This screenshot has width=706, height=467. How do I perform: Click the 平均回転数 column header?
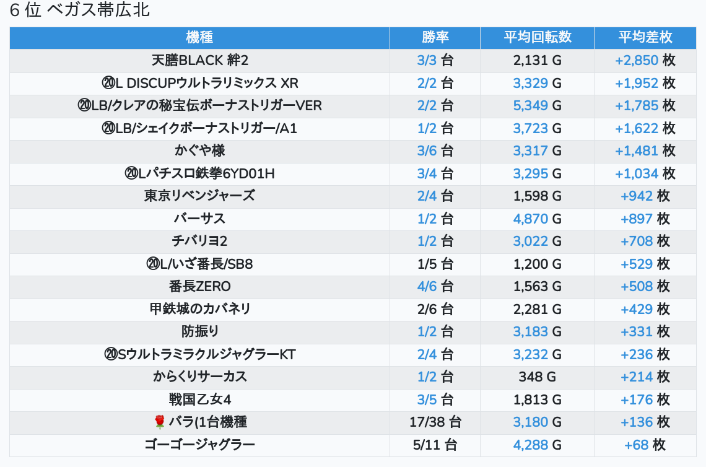[x=537, y=38]
